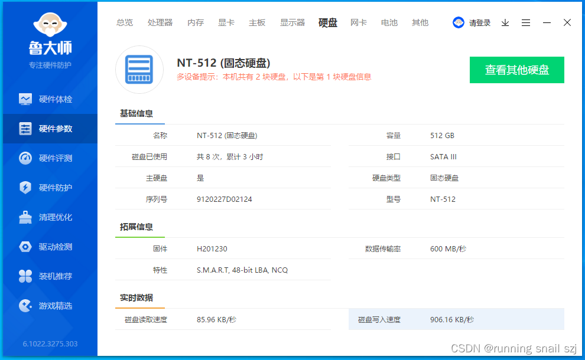The height and width of the screenshot is (360, 585).
Task: Click serial number 9120227D02124
Action: [224, 199]
